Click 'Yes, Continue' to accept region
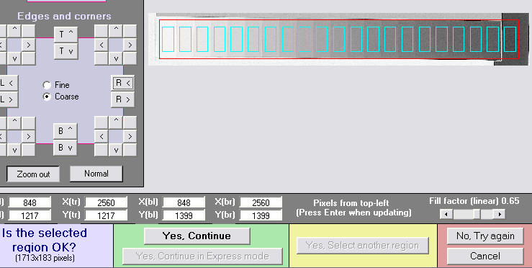 [197, 236]
